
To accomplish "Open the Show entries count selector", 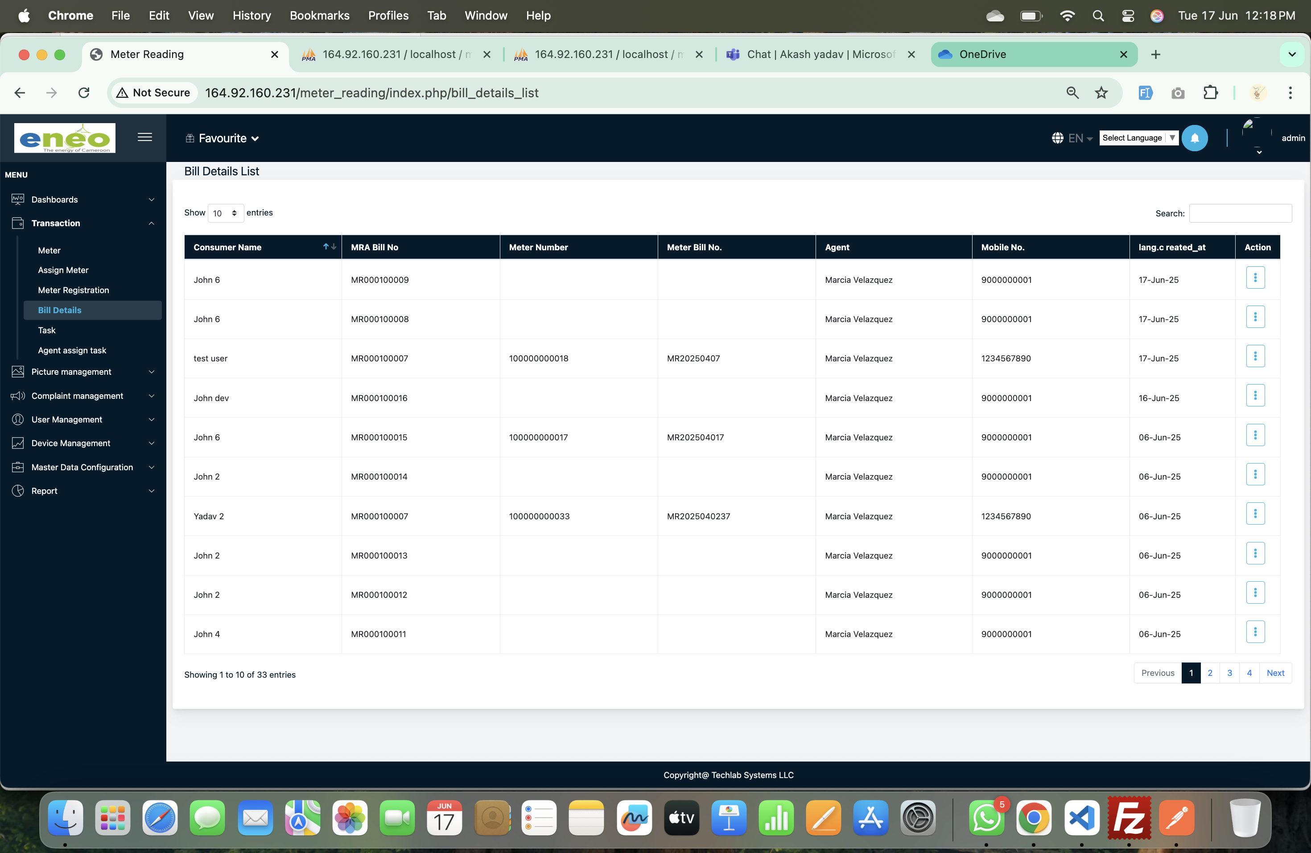I will click(x=225, y=213).
